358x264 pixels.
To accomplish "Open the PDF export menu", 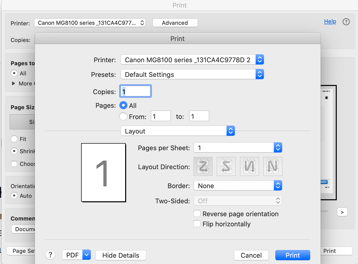I will 76,255.
